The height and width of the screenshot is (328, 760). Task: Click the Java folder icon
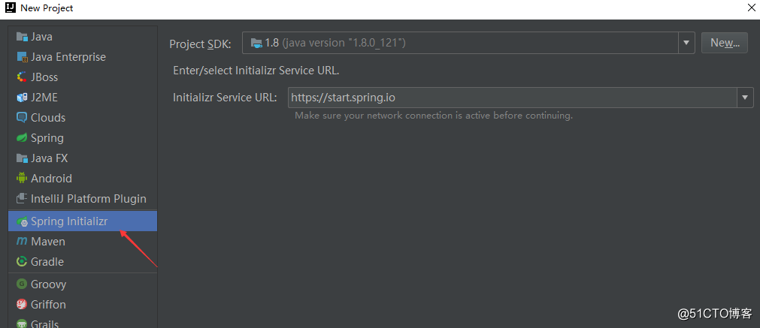(x=22, y=37)
